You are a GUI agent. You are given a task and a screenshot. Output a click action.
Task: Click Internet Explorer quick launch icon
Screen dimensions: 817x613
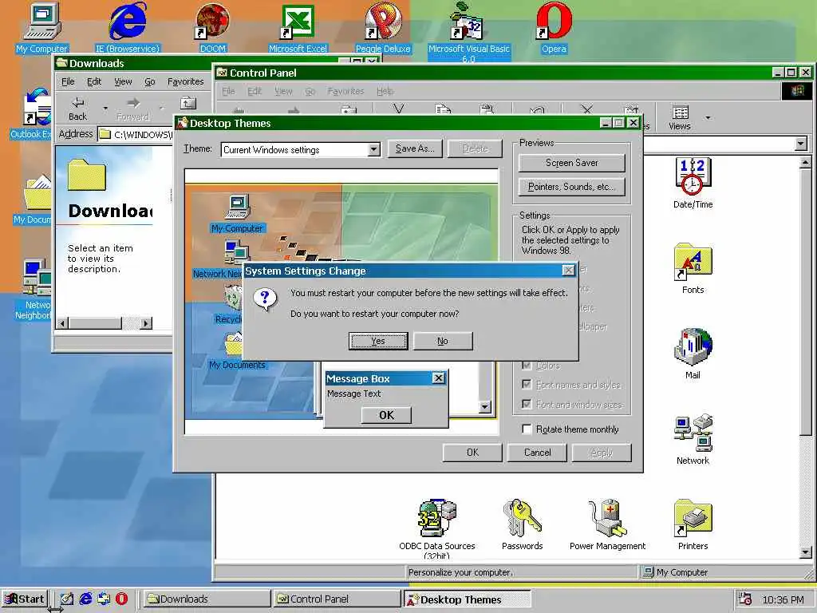point(85,599)
